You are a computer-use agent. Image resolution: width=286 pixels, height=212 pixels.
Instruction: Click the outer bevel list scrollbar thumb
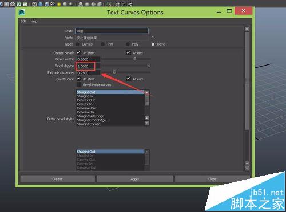point(147,100)
